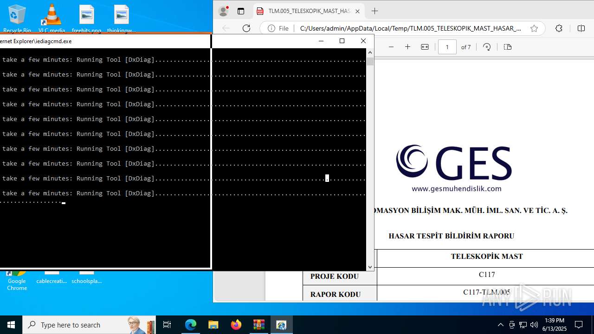Open freebits.png desktop file
The width and height of the screenshot is (594, 334).
point(86,19)
